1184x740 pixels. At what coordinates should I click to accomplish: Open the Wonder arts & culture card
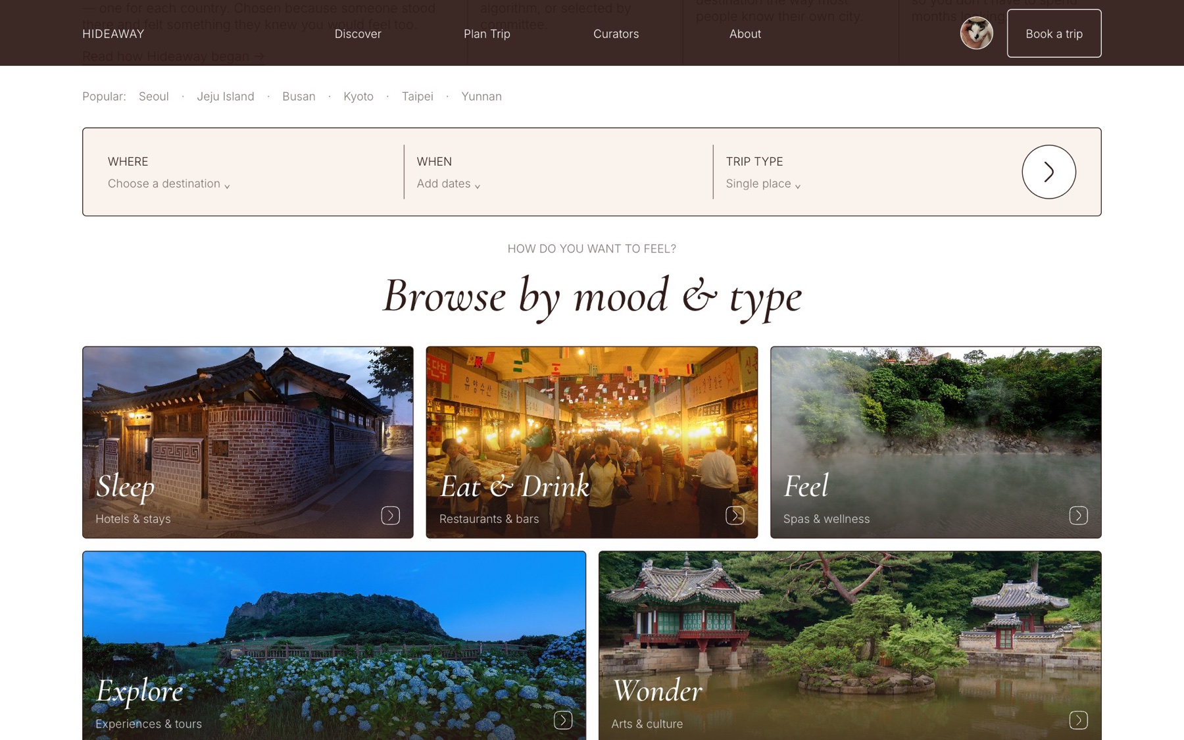850,646
